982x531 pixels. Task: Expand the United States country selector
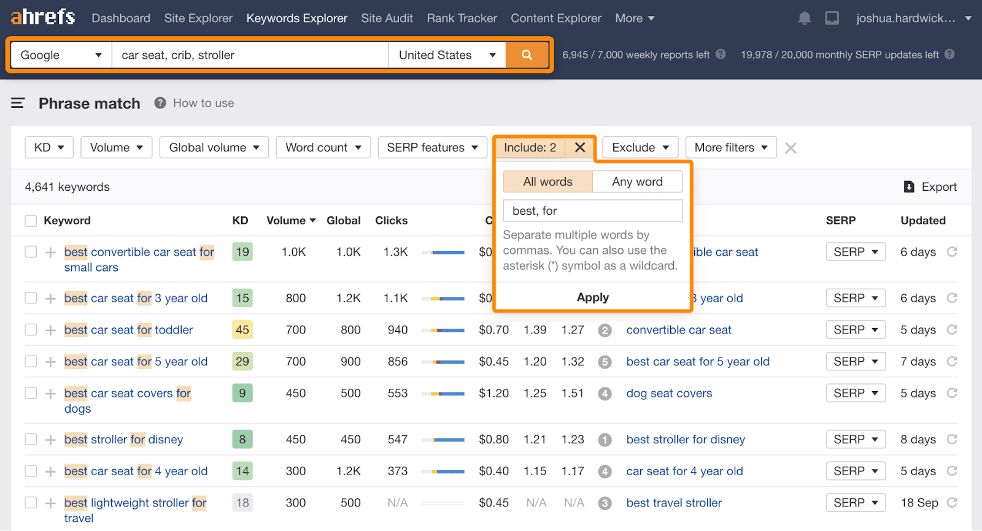click(x=447, y=55)
